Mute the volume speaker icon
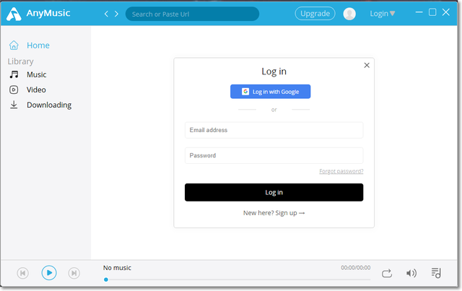 point(411,273)
